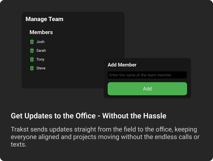Click the "endless calls" phrase in description
This screenshot has height=161, width=213.
pos(166,137)
